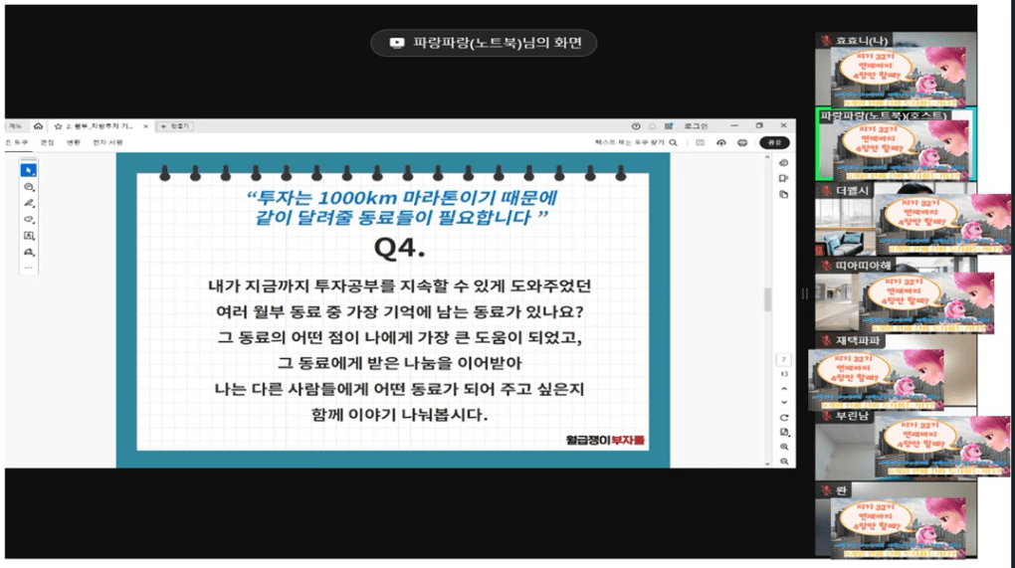
Task: Click the slide line "함께 이야기 나눠봅시다."
Action: (399, 415)
